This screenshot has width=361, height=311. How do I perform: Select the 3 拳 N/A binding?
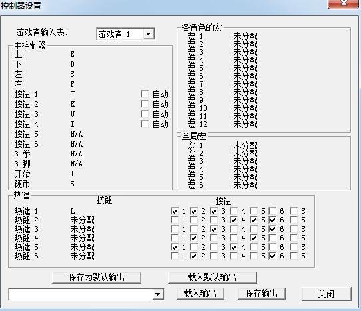77,154
